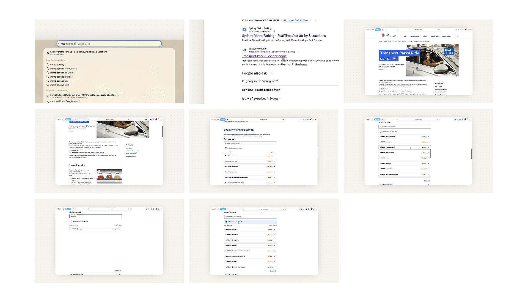The image size is (528, 297).
Task: Click the search magnifier in Transport NSW header
Action: (x=457, y=36)
